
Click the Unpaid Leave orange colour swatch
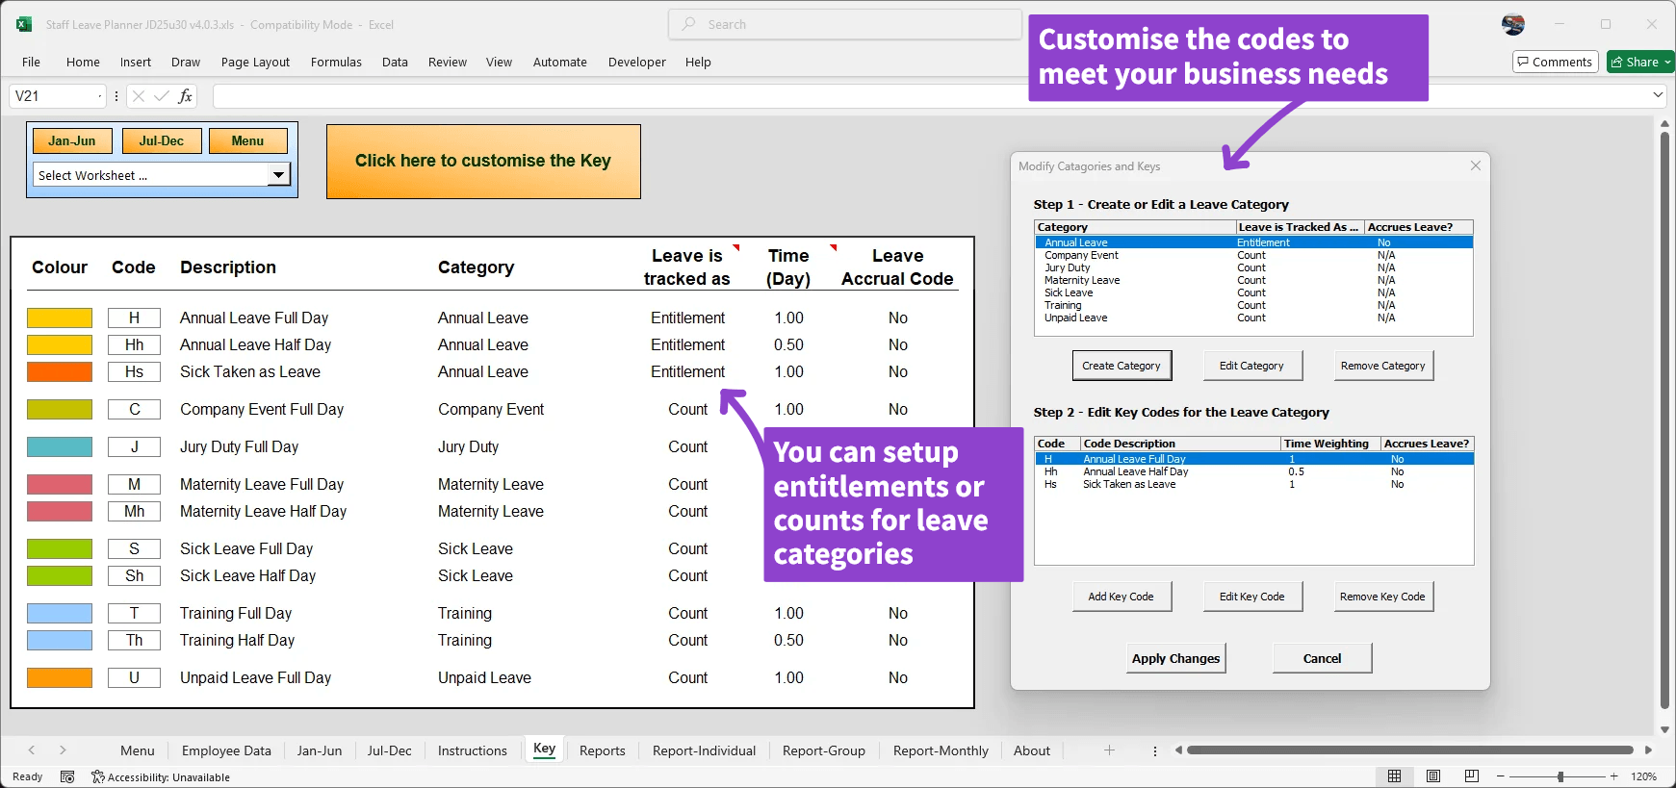coord(60,677)
